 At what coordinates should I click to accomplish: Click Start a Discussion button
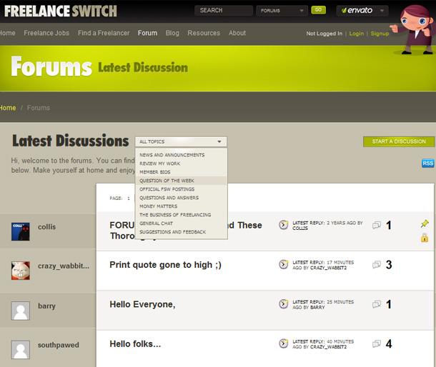pos(399,141)
